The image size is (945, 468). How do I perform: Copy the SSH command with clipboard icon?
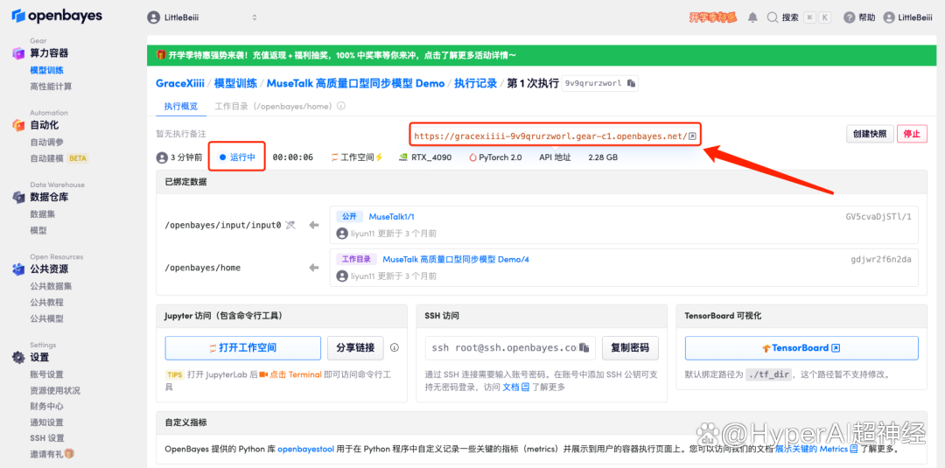[x=584, y=347]
